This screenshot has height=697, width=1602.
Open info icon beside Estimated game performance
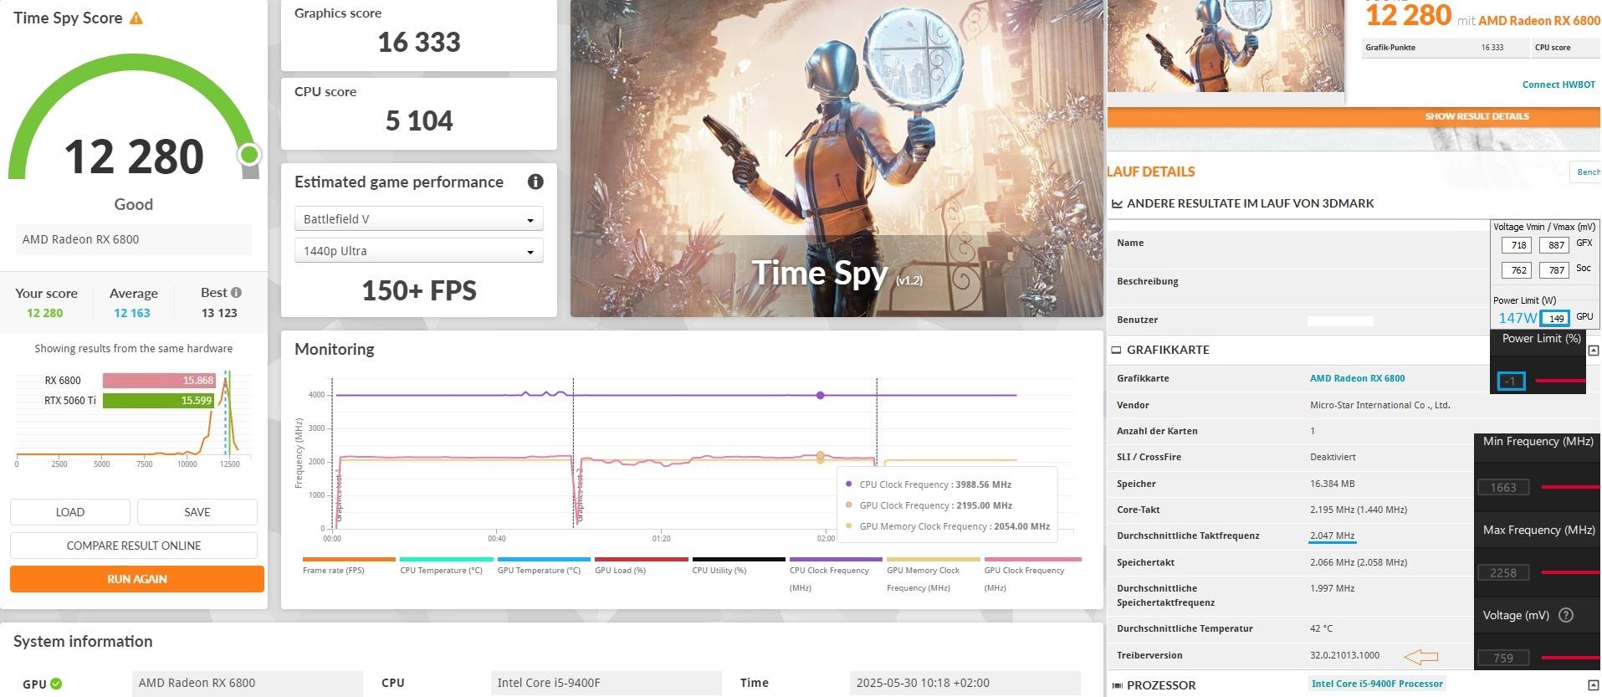click(535, 182)
